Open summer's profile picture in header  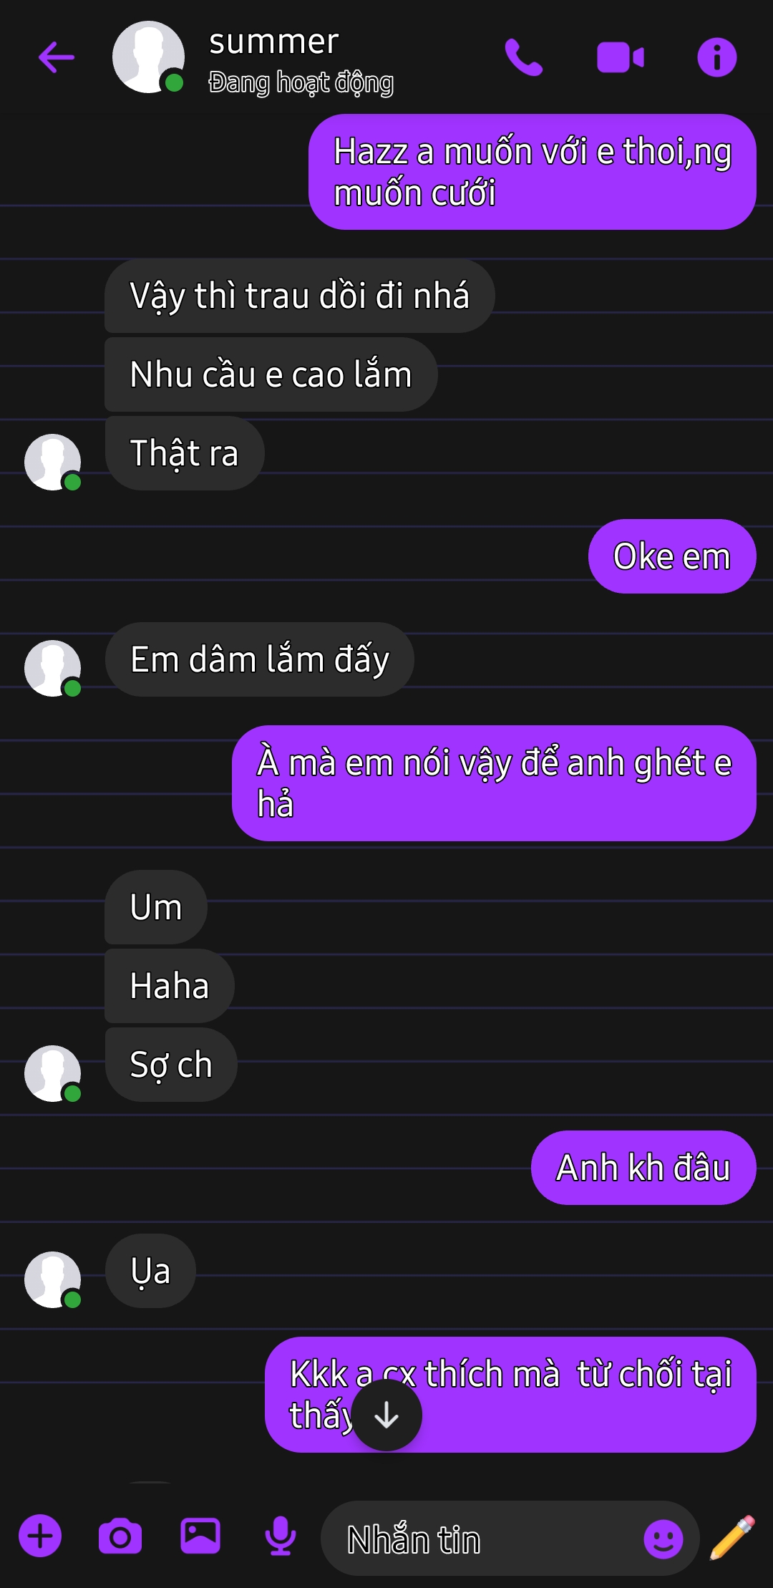(x=148, y=57)
